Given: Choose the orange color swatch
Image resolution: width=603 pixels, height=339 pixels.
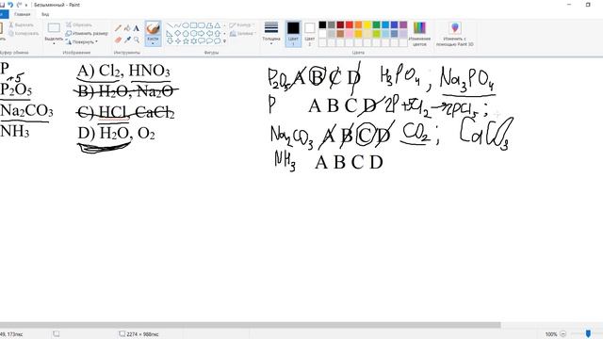Looking at the screenshot, I should pos(358,25).
